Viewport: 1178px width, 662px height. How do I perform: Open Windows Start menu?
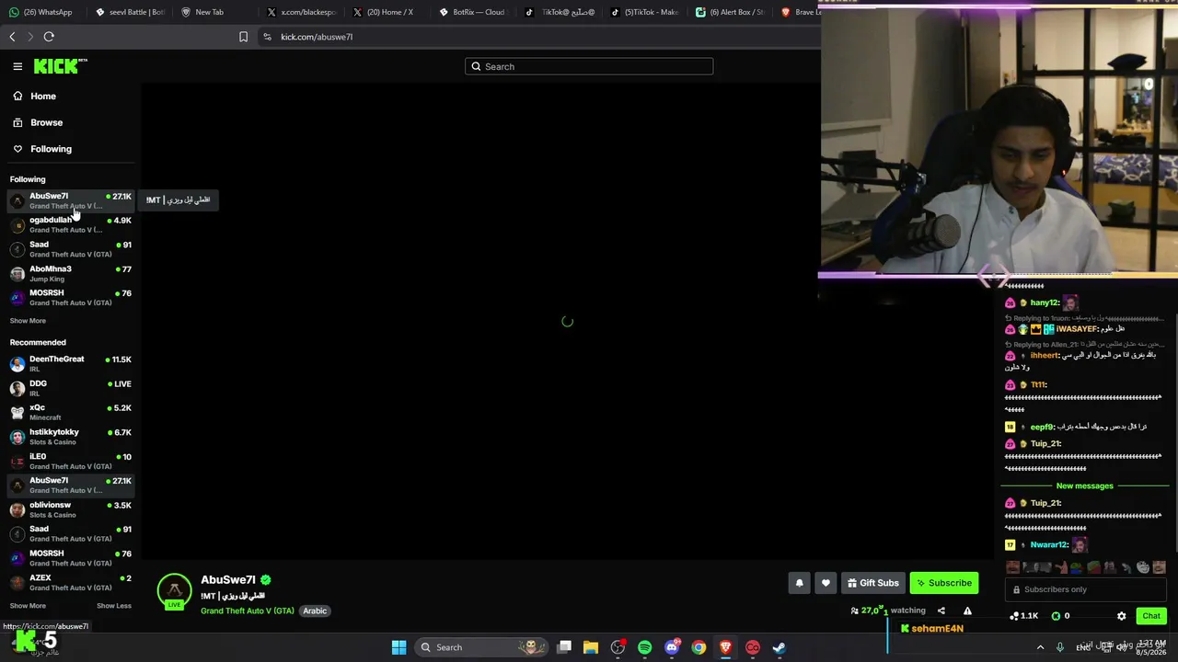[398, 647]
